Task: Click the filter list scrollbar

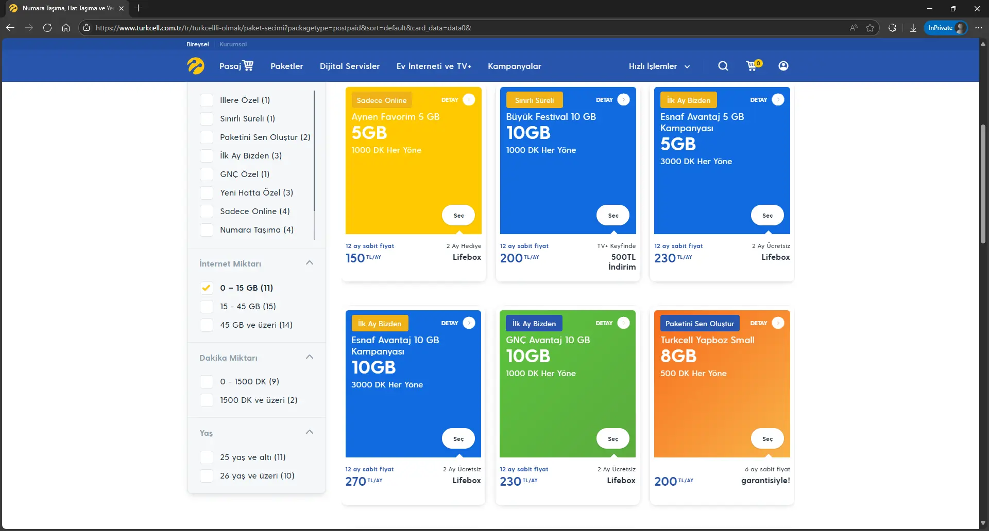Action: pos(314,151)
